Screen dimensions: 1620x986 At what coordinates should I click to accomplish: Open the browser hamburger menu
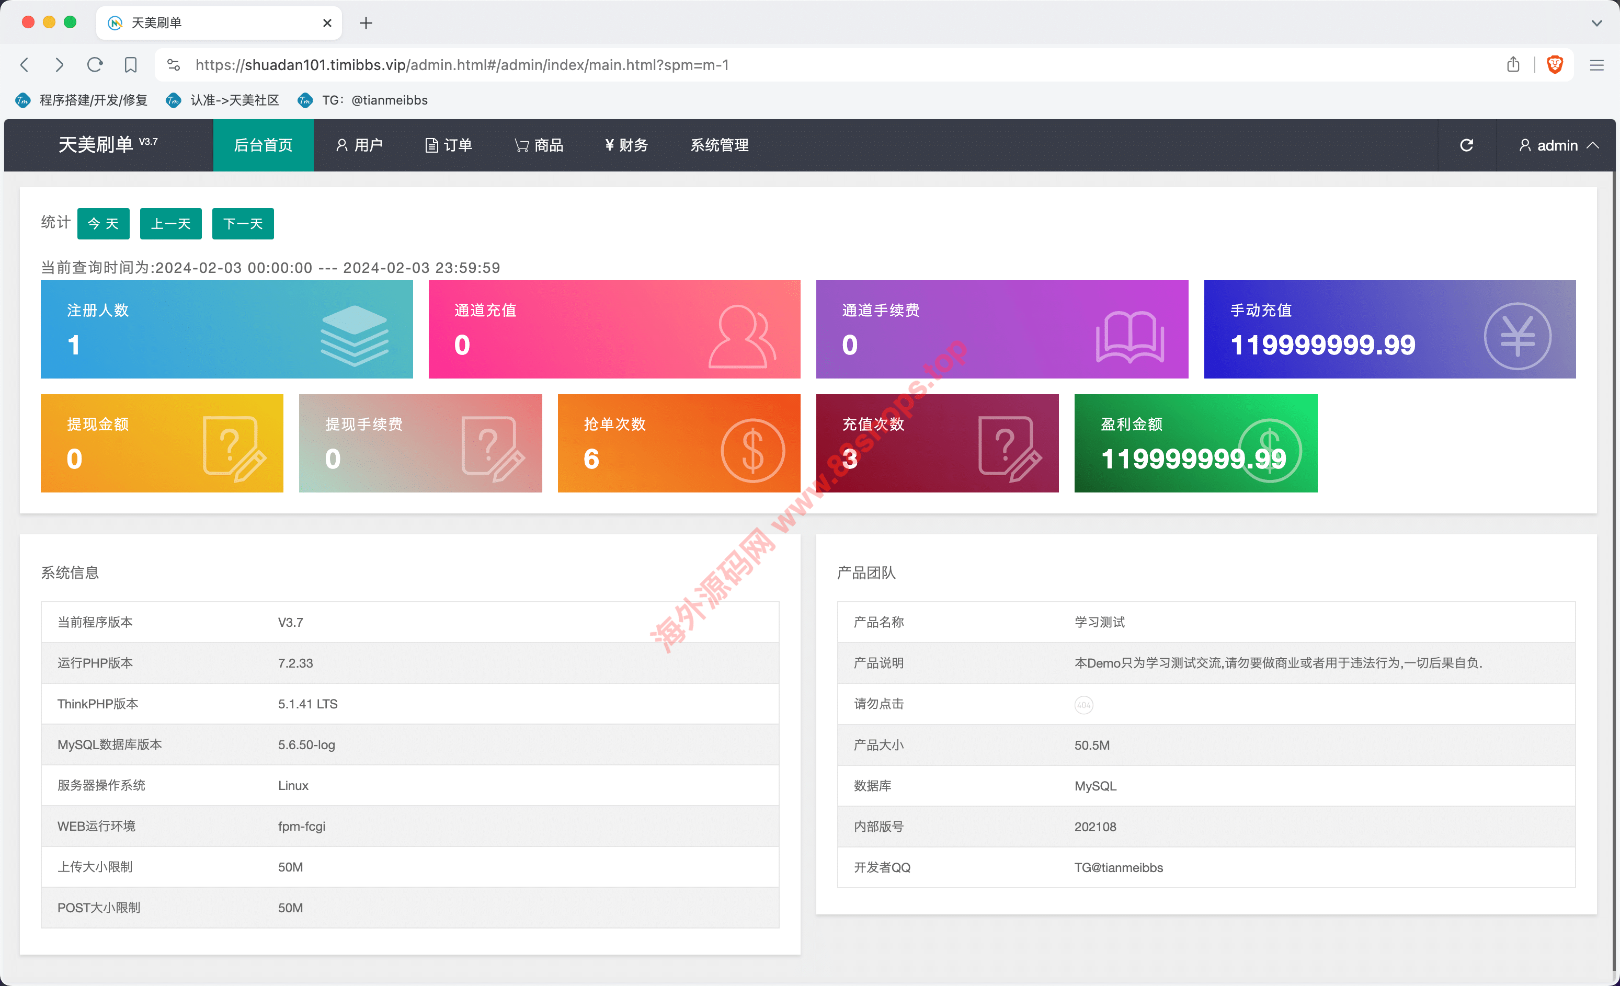pyautogui.click(x=1596, y=64)
